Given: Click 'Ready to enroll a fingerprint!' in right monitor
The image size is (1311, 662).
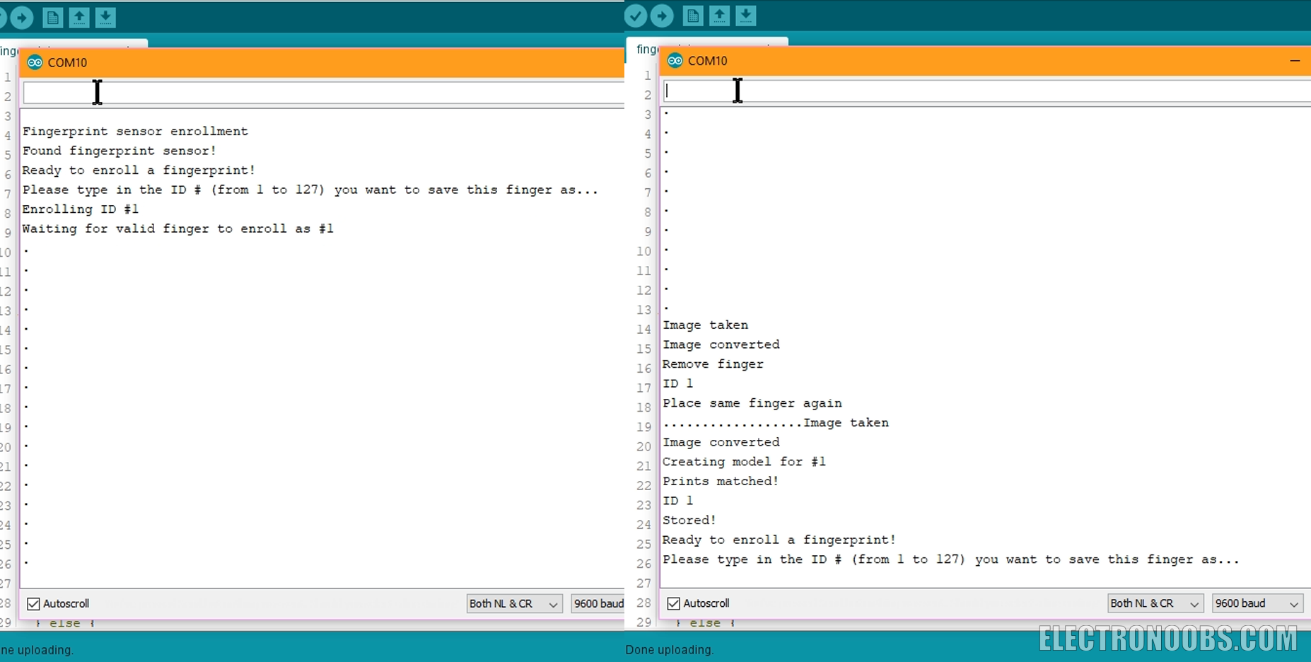Looking at the screenshot, I should (x=779, y=540).
